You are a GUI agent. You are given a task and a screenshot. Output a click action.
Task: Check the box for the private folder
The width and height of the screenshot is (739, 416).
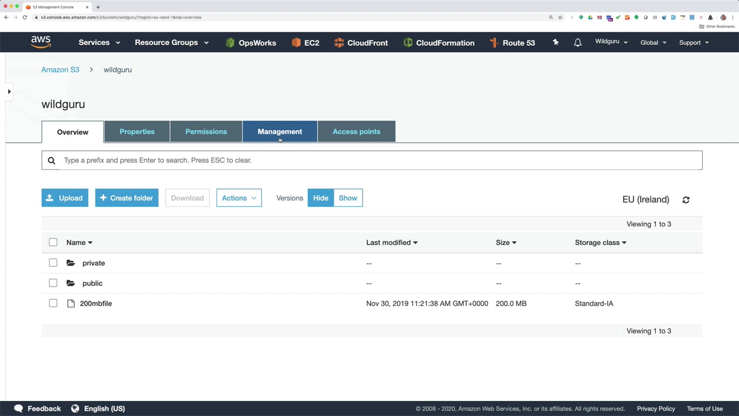pyautogui.click(x=53, y=263)
